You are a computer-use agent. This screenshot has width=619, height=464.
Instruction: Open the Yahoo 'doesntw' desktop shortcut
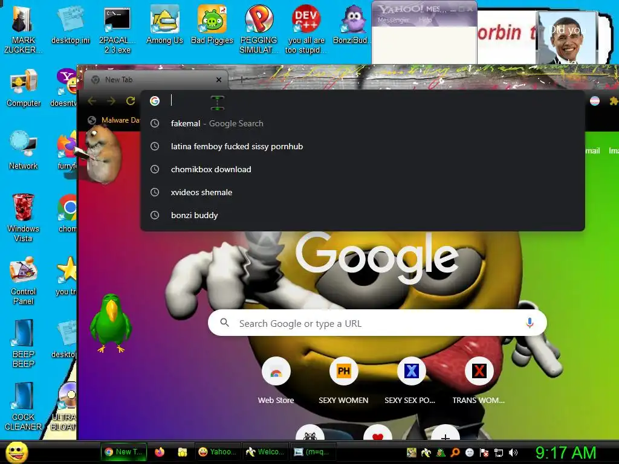[65, 88]
